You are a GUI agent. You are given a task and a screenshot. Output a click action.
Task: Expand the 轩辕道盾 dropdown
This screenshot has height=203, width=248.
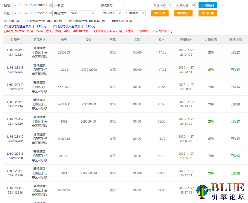[x=135, y=13]
